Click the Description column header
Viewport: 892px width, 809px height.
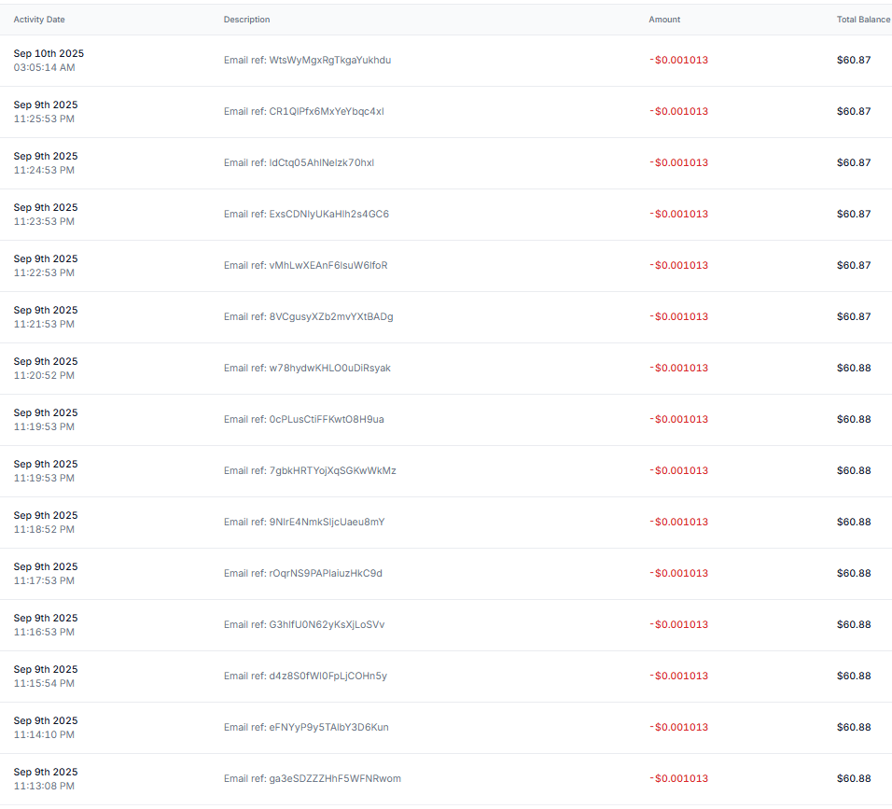pos(246,20)
